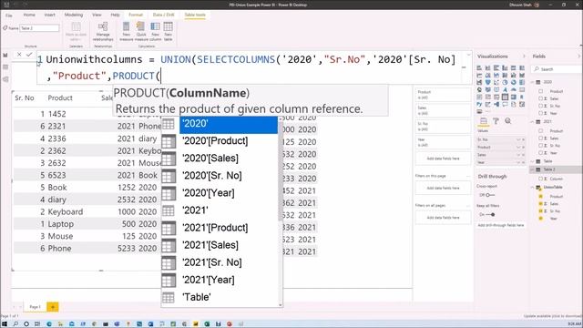This screenshot has width=583, height=328.
Task: Check Product field under 2021 table
Action: (x=541, y=131)
